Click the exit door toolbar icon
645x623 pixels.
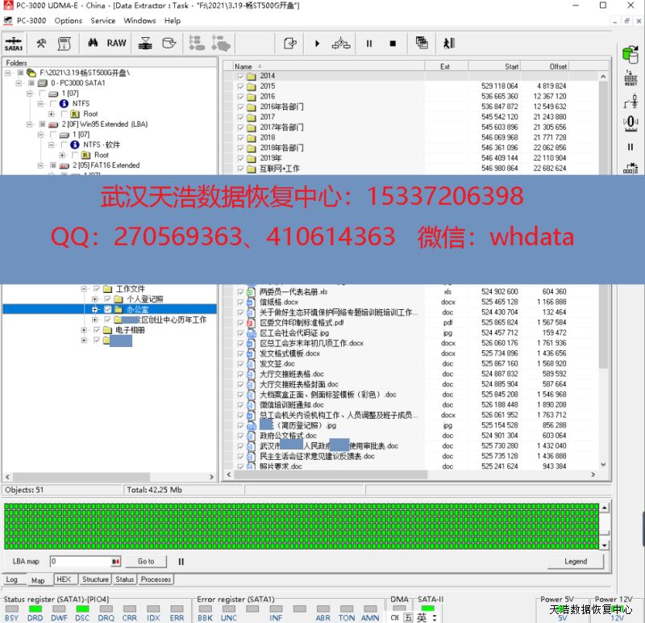click(x=449, y=44)
